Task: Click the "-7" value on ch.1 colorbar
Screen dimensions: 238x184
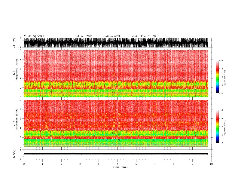Action: pyautogui.click(x=222, y=93)
